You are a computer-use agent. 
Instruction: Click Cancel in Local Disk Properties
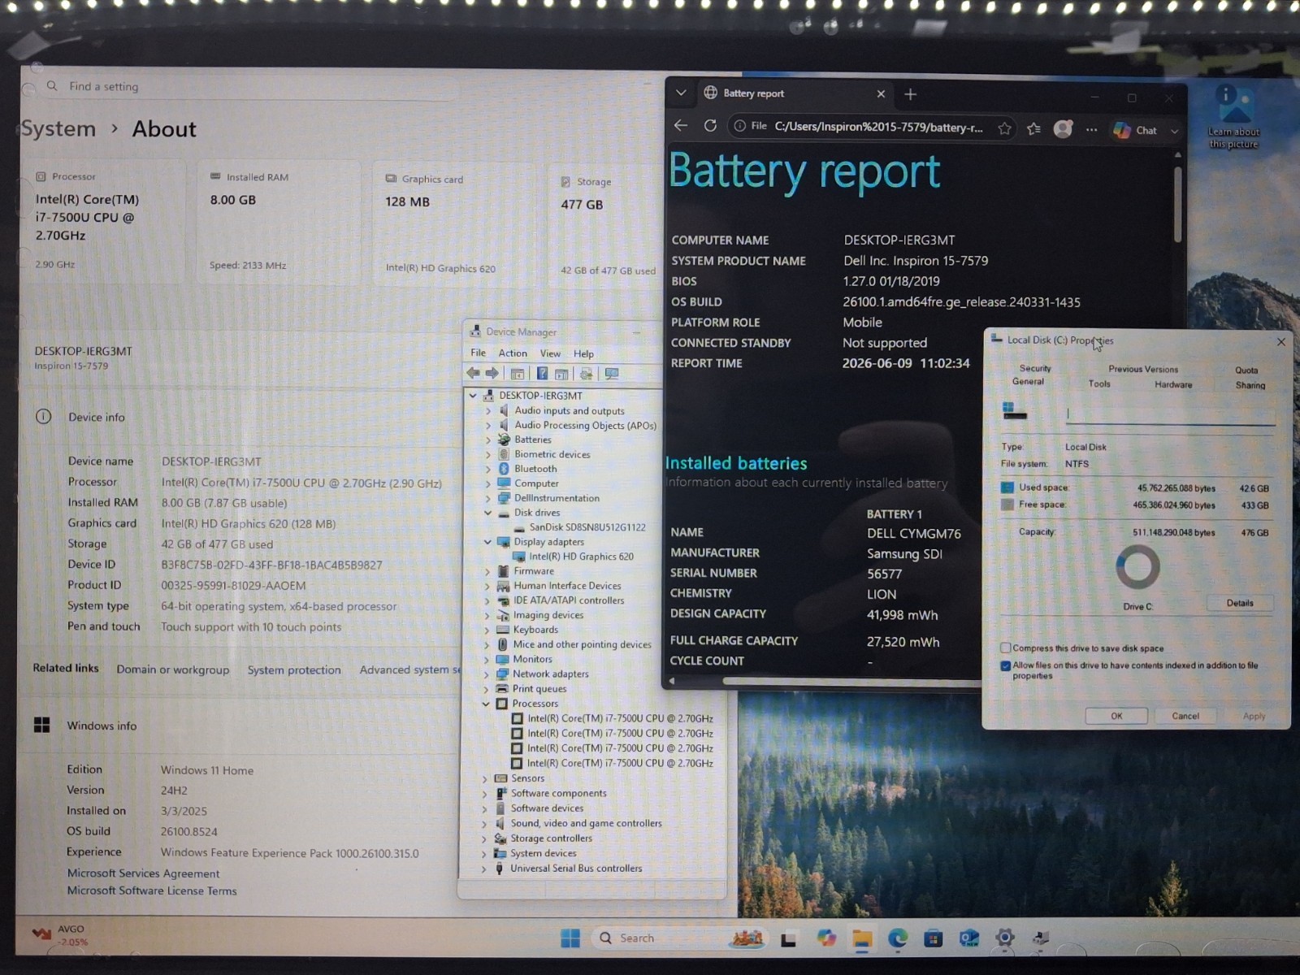[x=1185, y=716]
